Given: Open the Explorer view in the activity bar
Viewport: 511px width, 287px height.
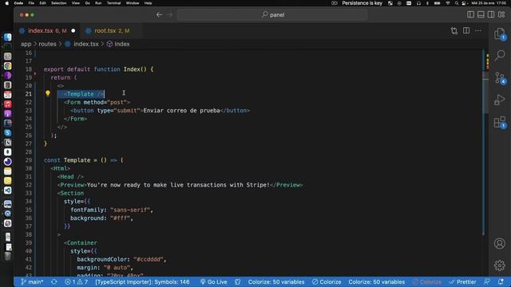Looking at the screenshot, I should [x=499, y=33].
